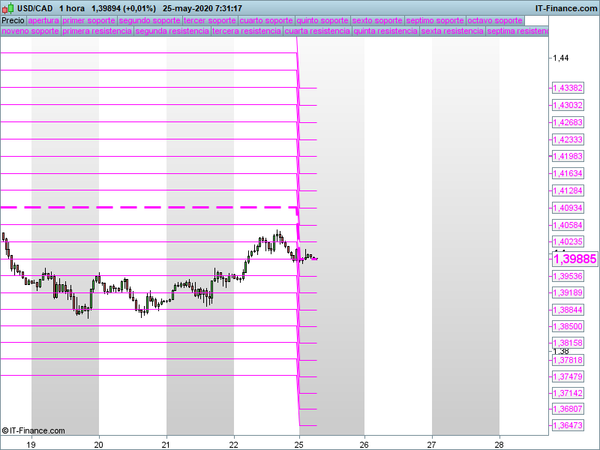Open the tercera resistencia label
Viewport: 600px width, 450px height.
click(x=247, y=31)
